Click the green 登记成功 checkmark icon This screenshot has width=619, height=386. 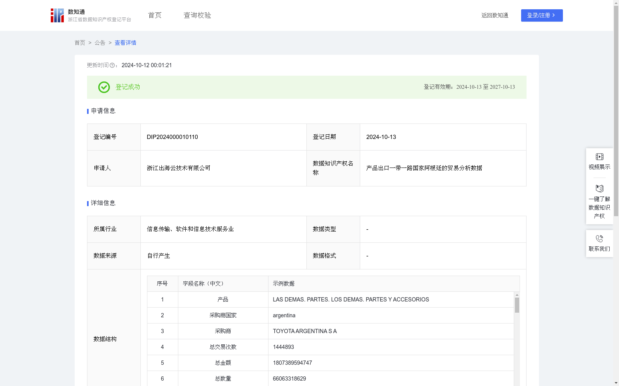coord(104,87)
